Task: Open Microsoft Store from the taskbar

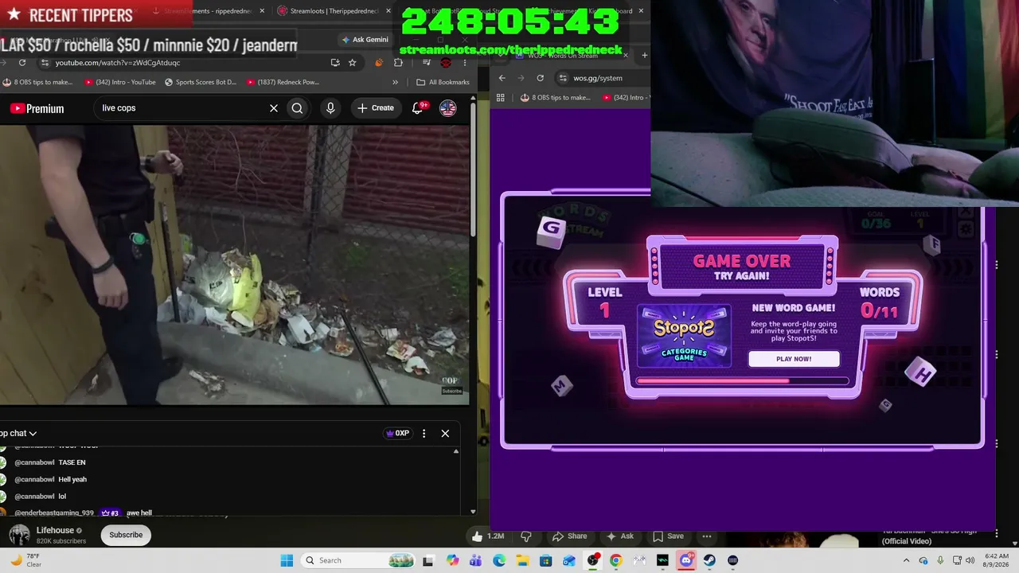Action: point(545,560)
